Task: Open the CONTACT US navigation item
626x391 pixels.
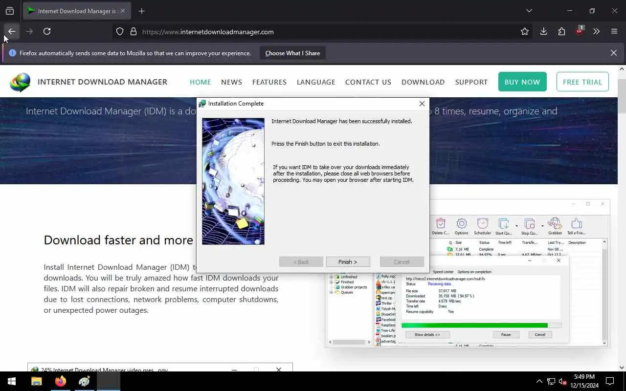Action: (368, 82)
